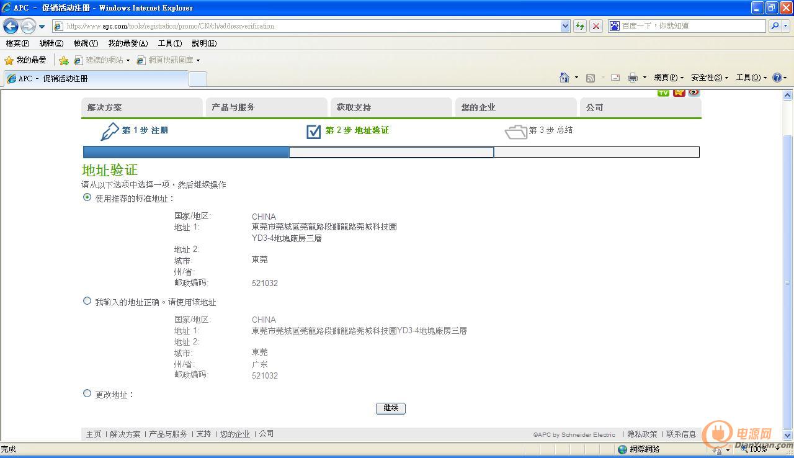The image size is (794, 458).
Task: Click the Print icon
Action: coord(633,78)
